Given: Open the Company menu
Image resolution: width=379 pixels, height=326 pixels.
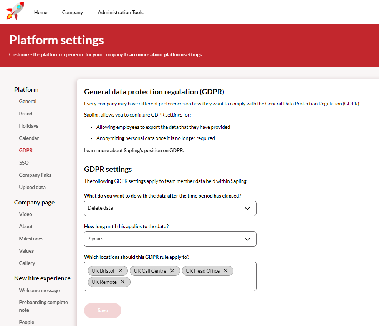Looking at the screenshot, I should point(73,12).
